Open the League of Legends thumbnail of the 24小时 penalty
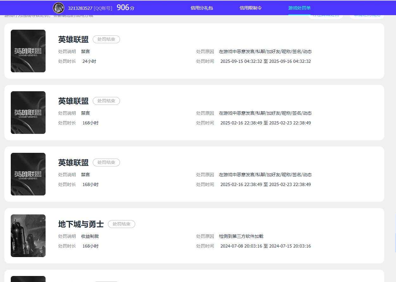This screenshot has height=282, width=396. pyautogui.click(x=28, y=51)
